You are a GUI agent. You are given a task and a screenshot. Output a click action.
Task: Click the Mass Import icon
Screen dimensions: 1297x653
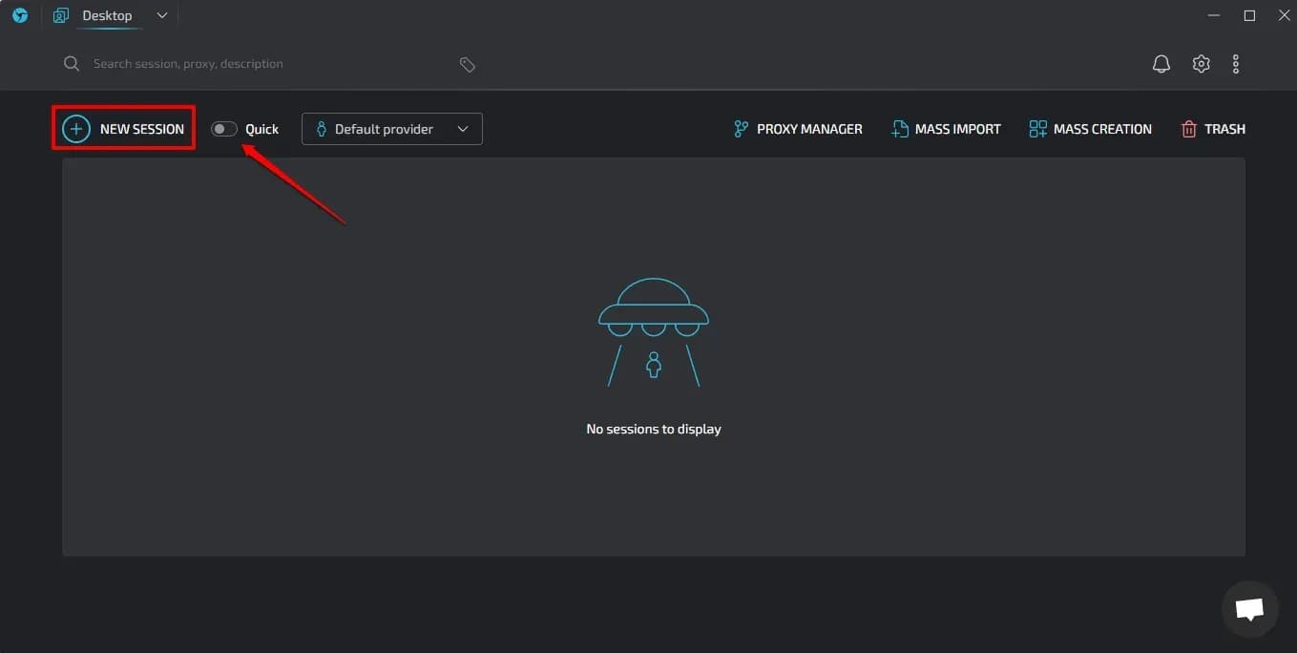click(x=899, y=128)
